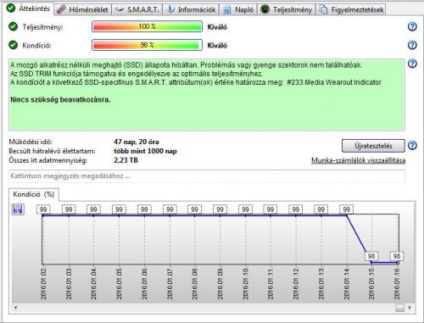The height and width of the screenshot is (323, 424).
Task: Click the 'Nincs szükség beavatkozásra.' text
Action: tap(60, 100)
